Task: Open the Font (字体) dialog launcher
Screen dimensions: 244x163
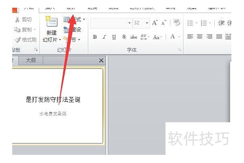Action: click(180, 50)
